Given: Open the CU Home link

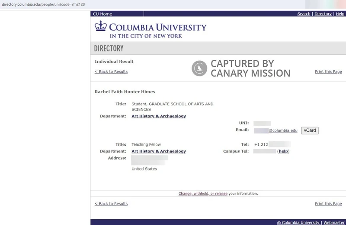Looking at the screenshot, I should click(103, 14).
